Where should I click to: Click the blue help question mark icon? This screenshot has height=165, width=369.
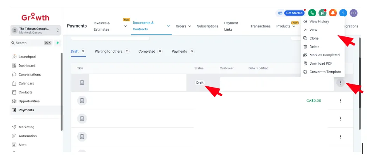[x=343, y=13]
